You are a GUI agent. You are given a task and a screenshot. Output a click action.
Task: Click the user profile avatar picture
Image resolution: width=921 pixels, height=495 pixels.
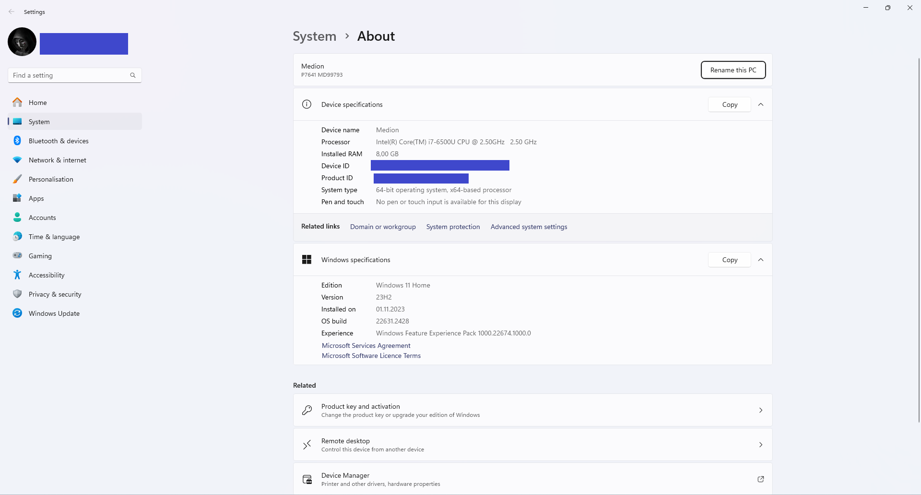point(22,42)
